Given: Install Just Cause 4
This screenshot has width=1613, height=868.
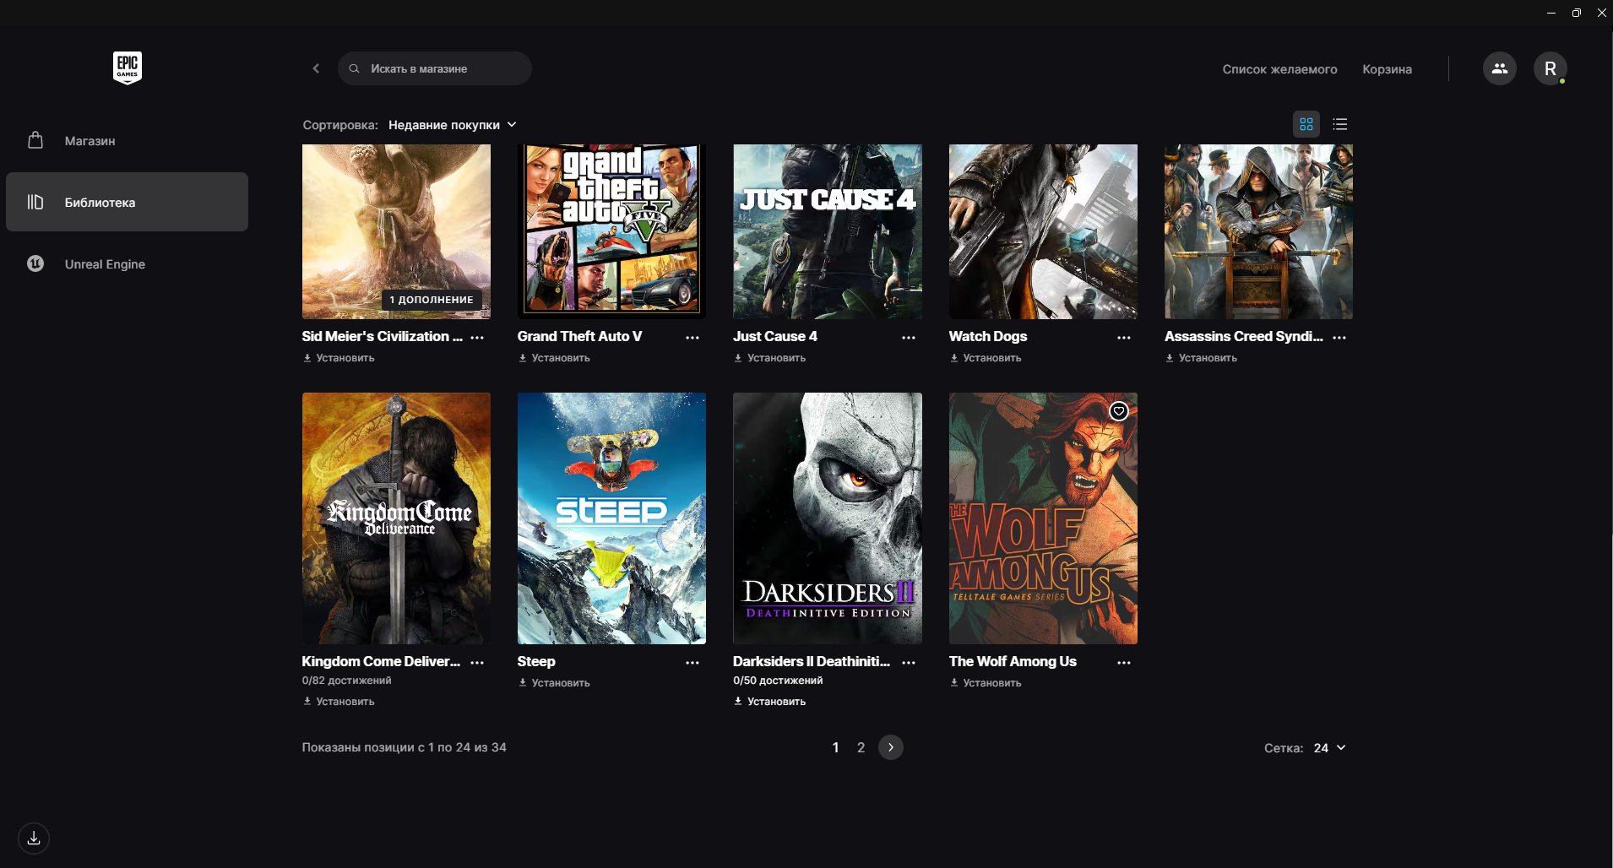Looking at the screenshot, I should click(769, 358).
